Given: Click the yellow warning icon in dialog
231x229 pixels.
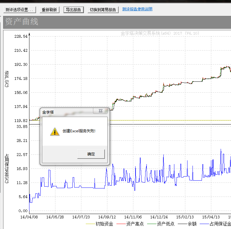Looking at the screenshot, I should click(55, 132).
